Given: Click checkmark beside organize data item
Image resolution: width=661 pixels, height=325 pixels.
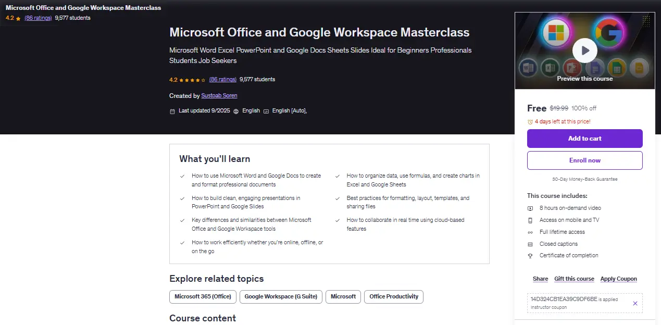Looking at the screenshot, I should pos(337,176).
